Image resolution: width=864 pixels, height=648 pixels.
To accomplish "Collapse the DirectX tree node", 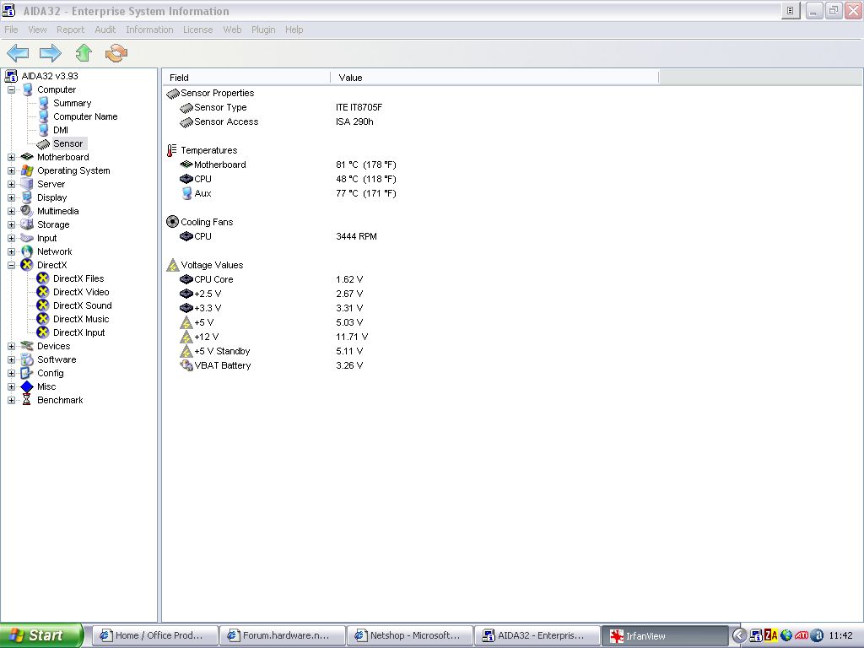I will (11, 265).
